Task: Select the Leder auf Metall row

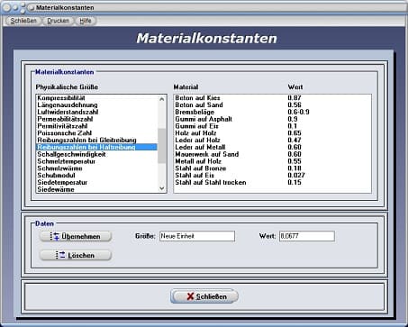Action: point(272,147)
